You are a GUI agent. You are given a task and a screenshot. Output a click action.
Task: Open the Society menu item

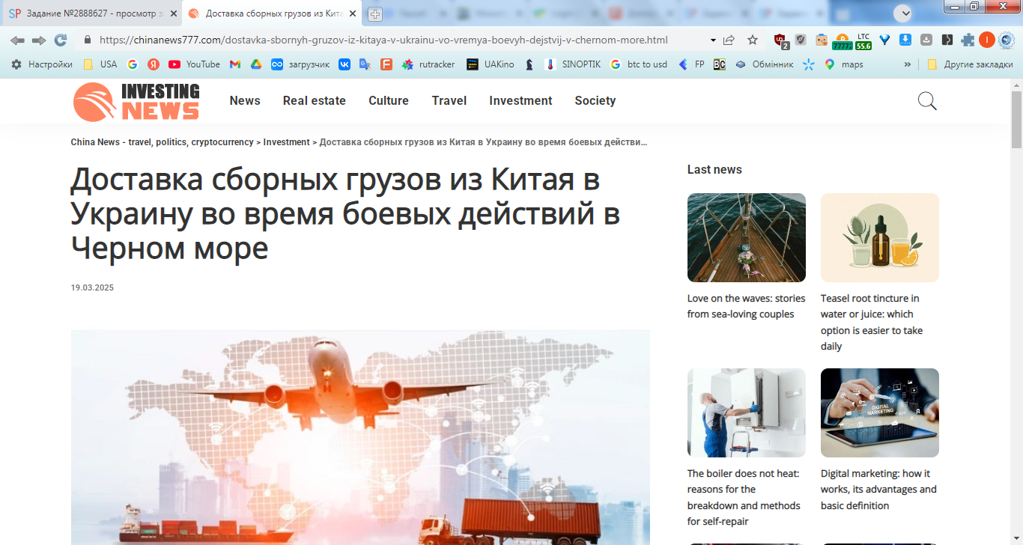point(595,100)
